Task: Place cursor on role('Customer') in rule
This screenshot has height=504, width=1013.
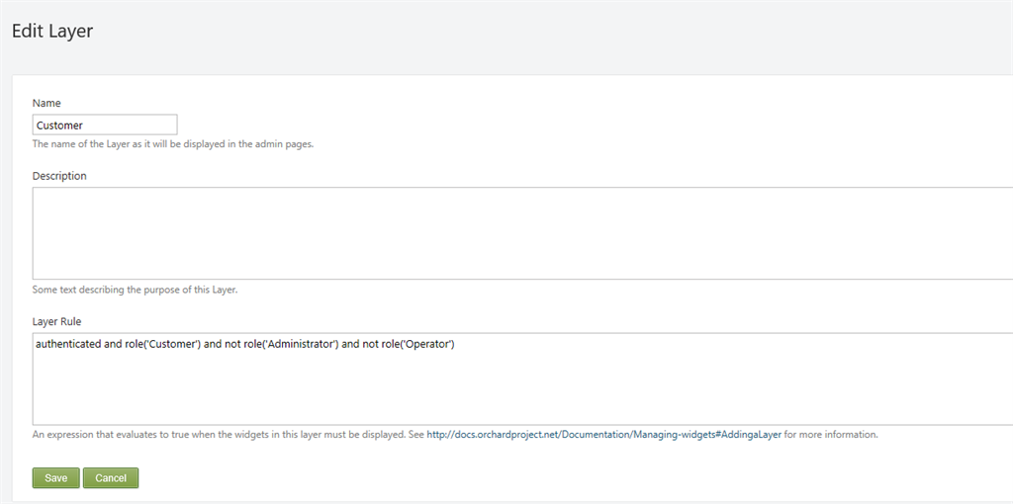Action: (160, 344)
